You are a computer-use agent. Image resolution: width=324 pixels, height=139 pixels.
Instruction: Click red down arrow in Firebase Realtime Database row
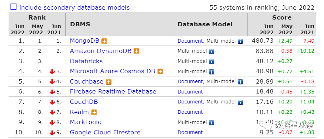pos(52,92)
